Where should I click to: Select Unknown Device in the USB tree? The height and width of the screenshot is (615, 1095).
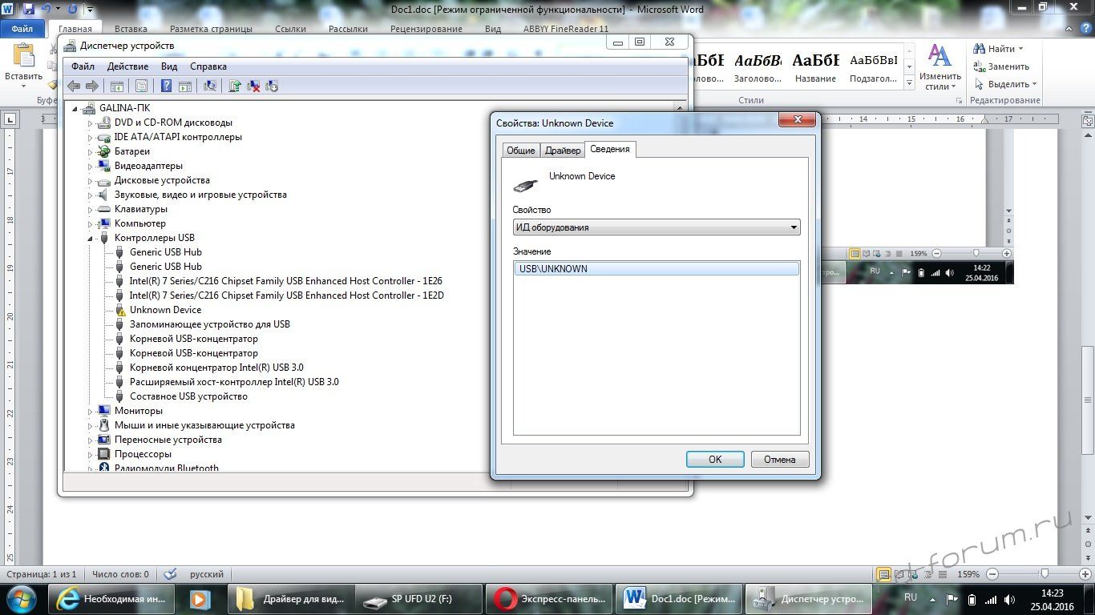pos(165,310)
